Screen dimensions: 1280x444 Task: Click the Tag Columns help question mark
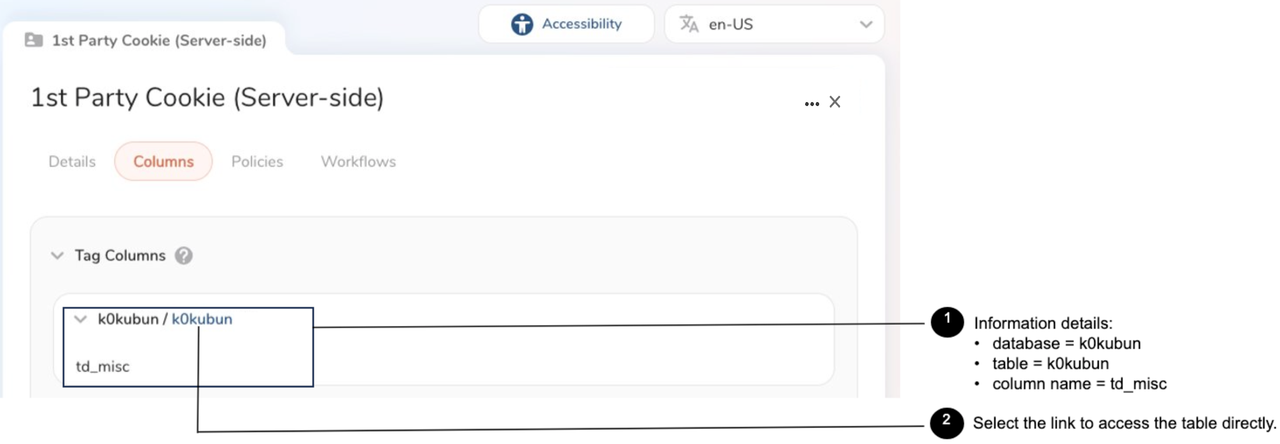[184, 256]
